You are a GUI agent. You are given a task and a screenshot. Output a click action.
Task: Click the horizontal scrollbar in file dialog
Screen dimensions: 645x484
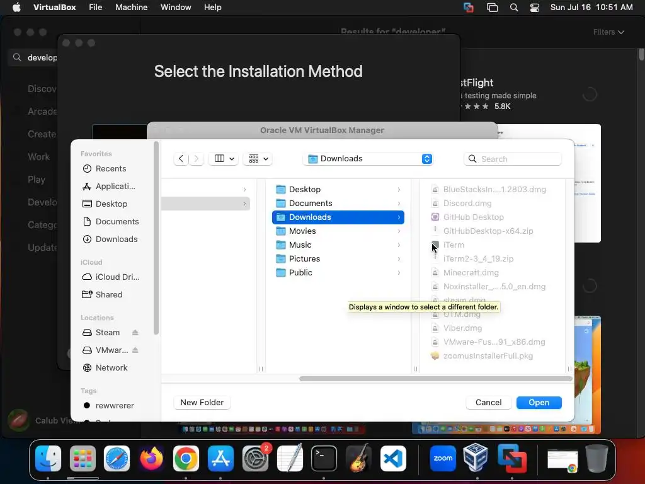(x=436, y=379)
